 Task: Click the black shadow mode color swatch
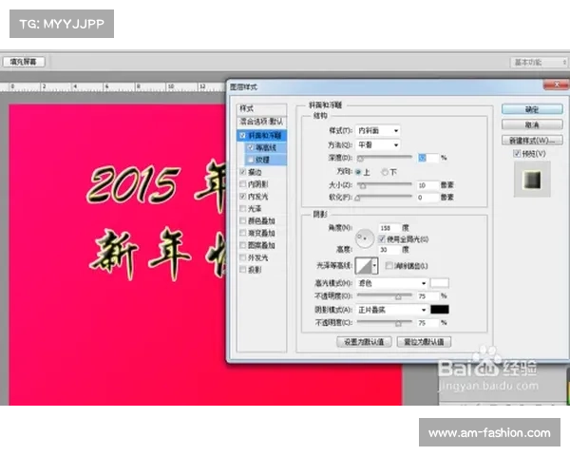440,309
